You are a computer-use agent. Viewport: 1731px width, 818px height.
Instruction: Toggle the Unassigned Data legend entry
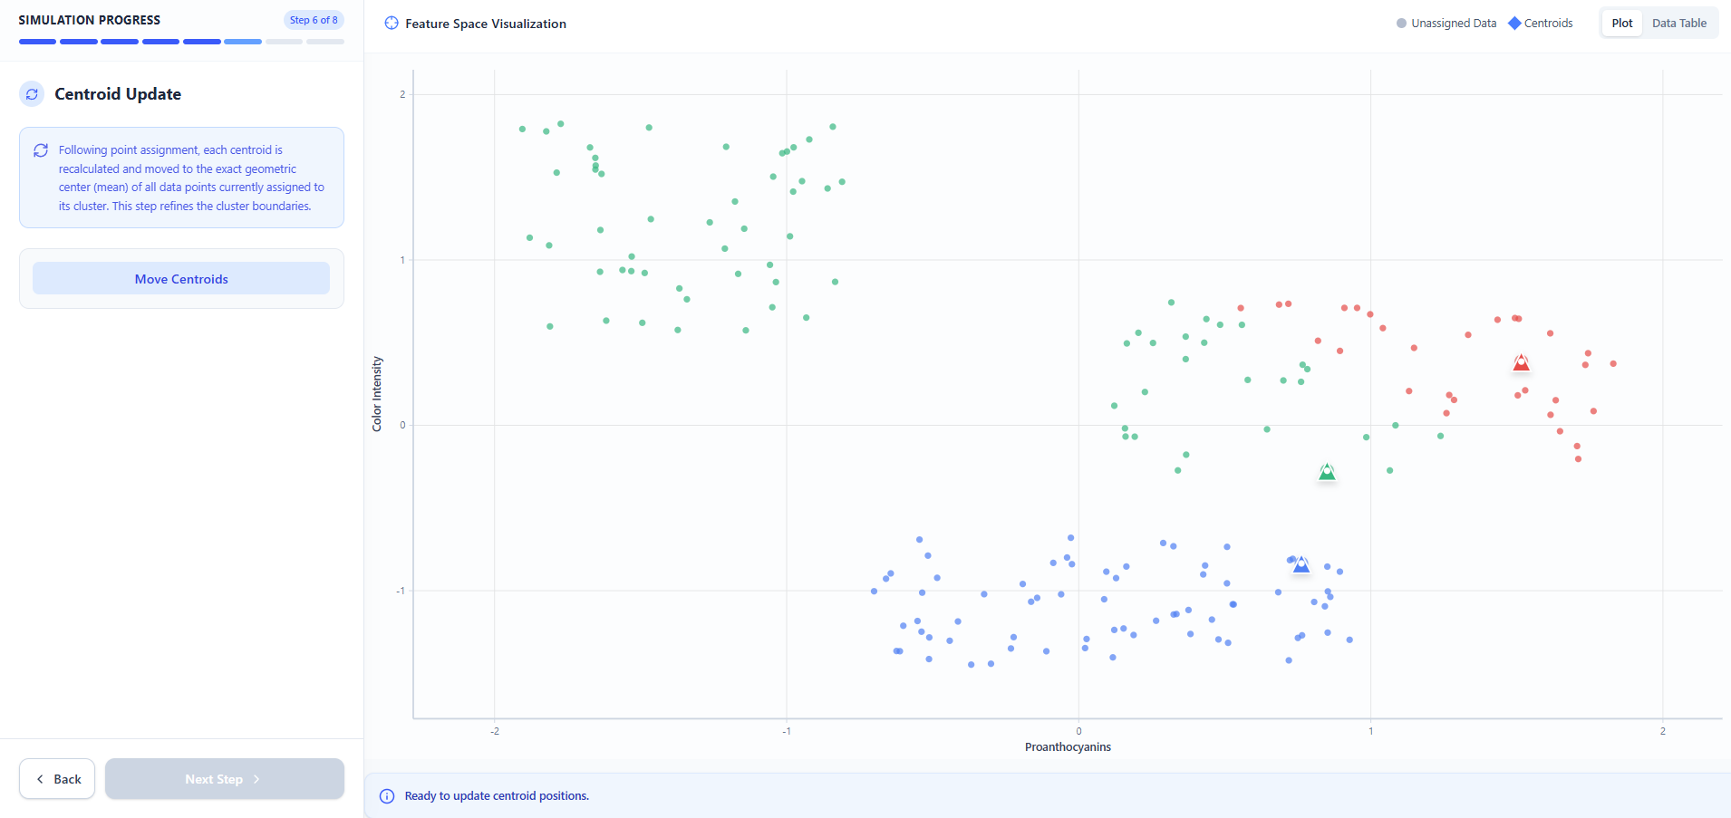(1446, 24)
